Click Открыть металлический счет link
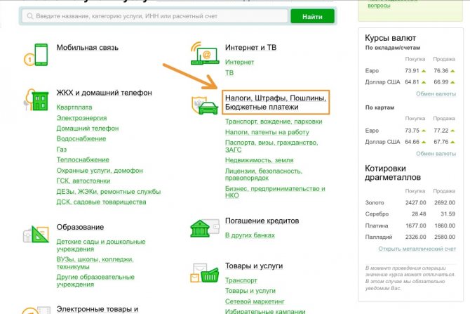Image resolution: width=470 pixels, height=314 pixels. click(417, 249)
